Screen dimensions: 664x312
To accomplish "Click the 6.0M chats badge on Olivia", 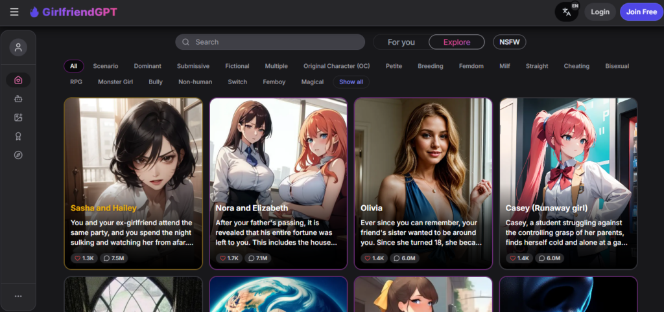I will 405,258.
